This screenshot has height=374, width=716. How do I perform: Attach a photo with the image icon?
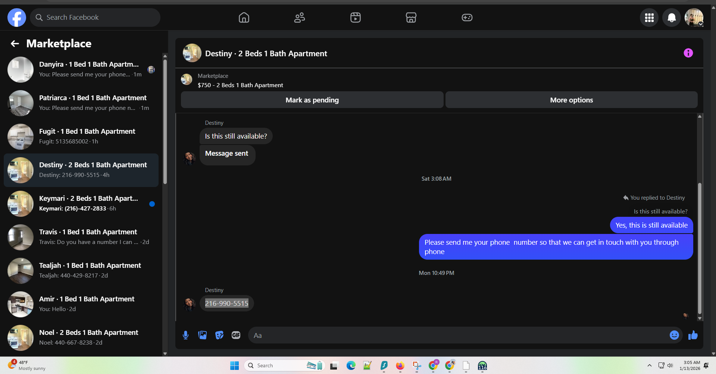tap(203, 335)
